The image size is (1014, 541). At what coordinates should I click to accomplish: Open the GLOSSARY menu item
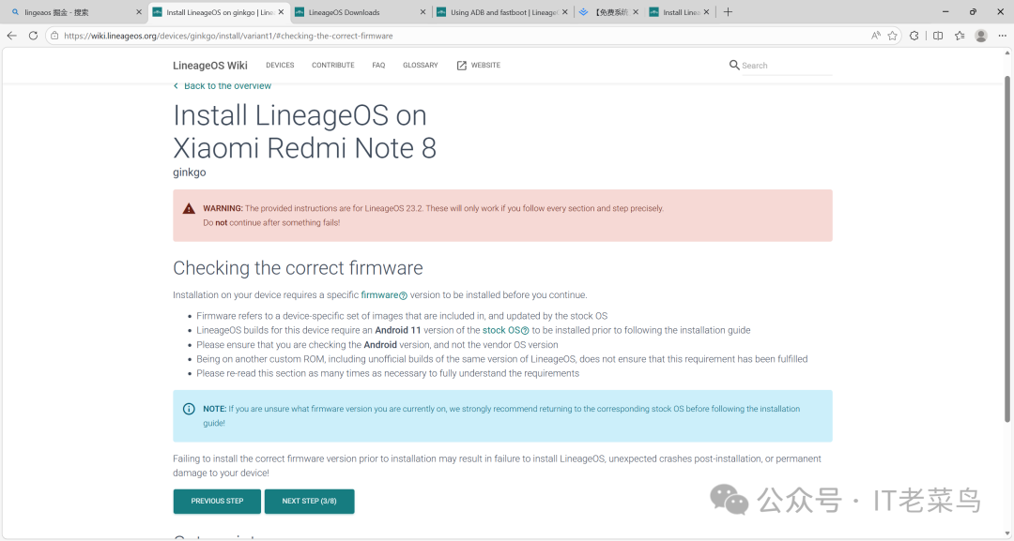(x=421, y=66)
